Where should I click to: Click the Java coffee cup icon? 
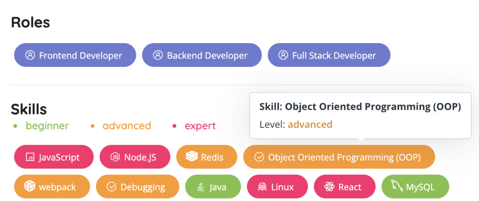pyautogui.click(x=201, y=187)
